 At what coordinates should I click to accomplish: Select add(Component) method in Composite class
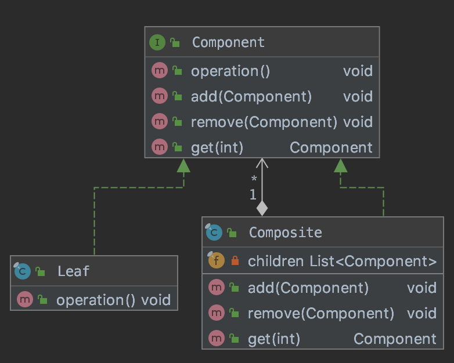click(x=323, y=288)
